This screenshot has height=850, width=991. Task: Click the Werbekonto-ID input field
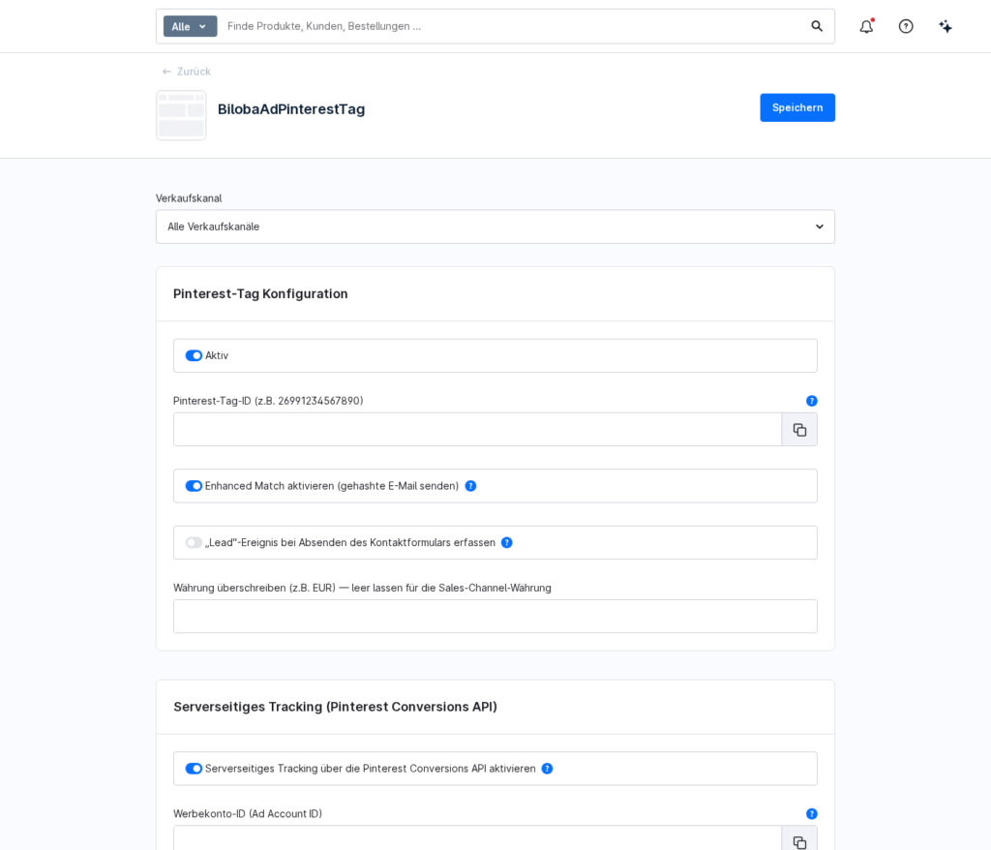pyautogui.click(x=478, y=839)
